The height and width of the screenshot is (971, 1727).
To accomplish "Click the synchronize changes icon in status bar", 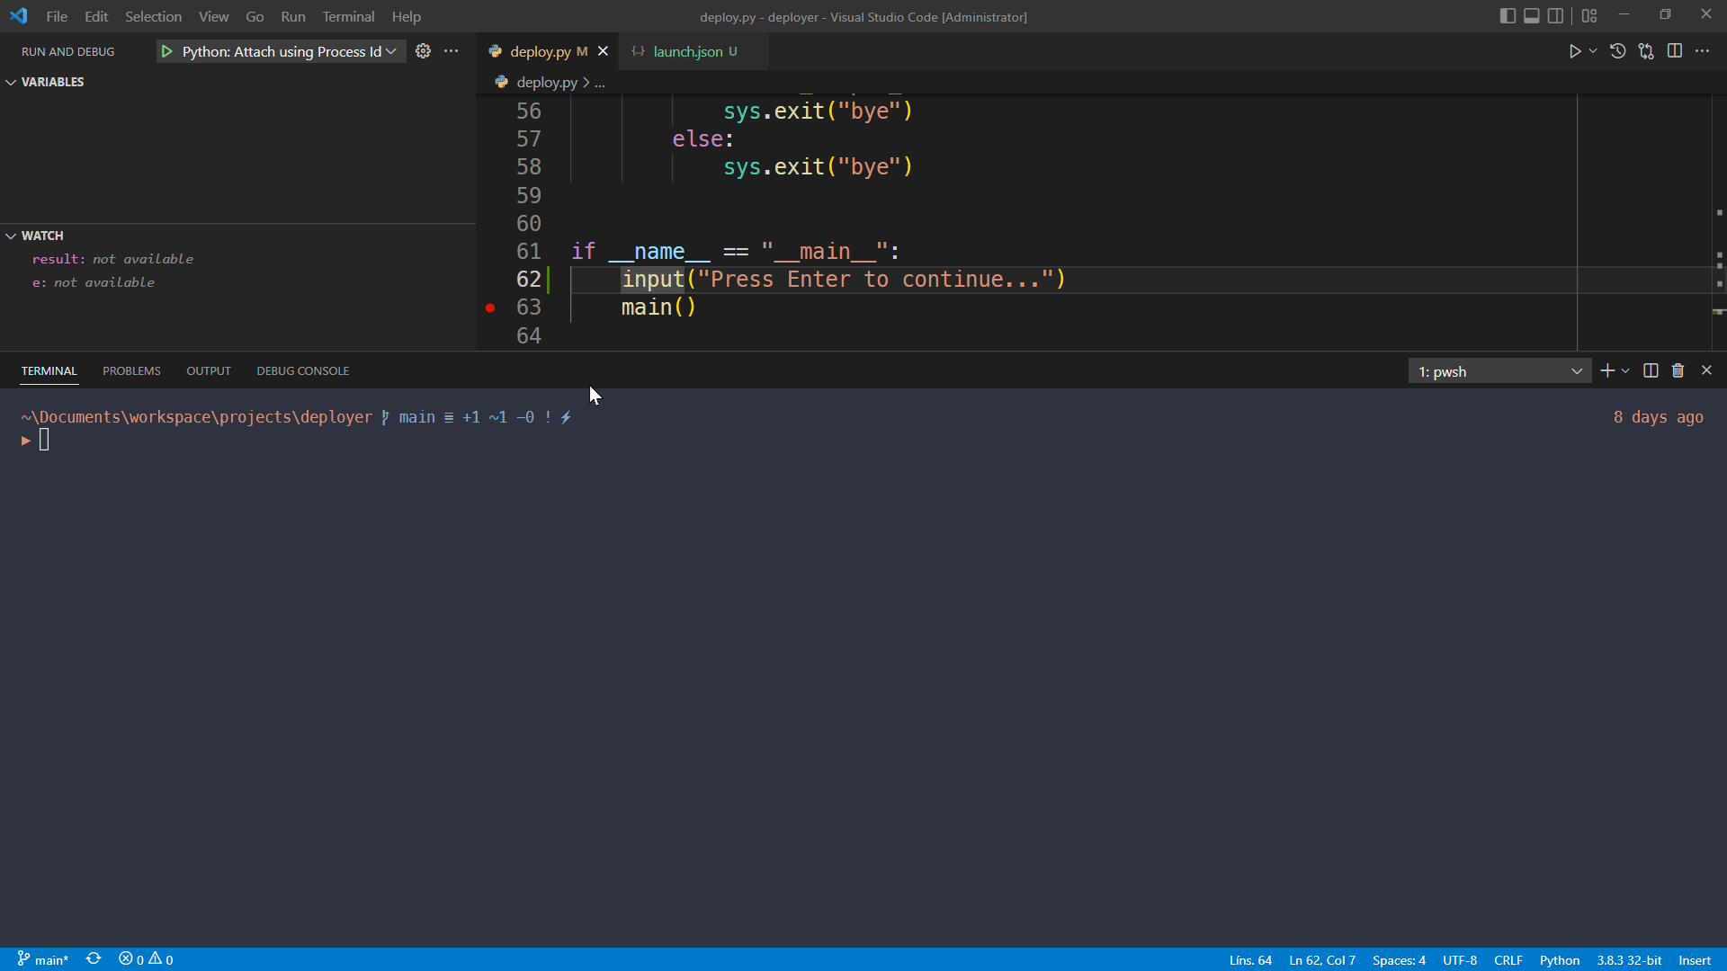I will 94,959.
